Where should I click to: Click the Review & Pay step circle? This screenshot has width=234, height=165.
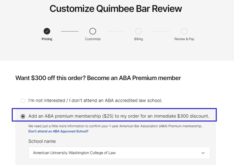point(184,31)
